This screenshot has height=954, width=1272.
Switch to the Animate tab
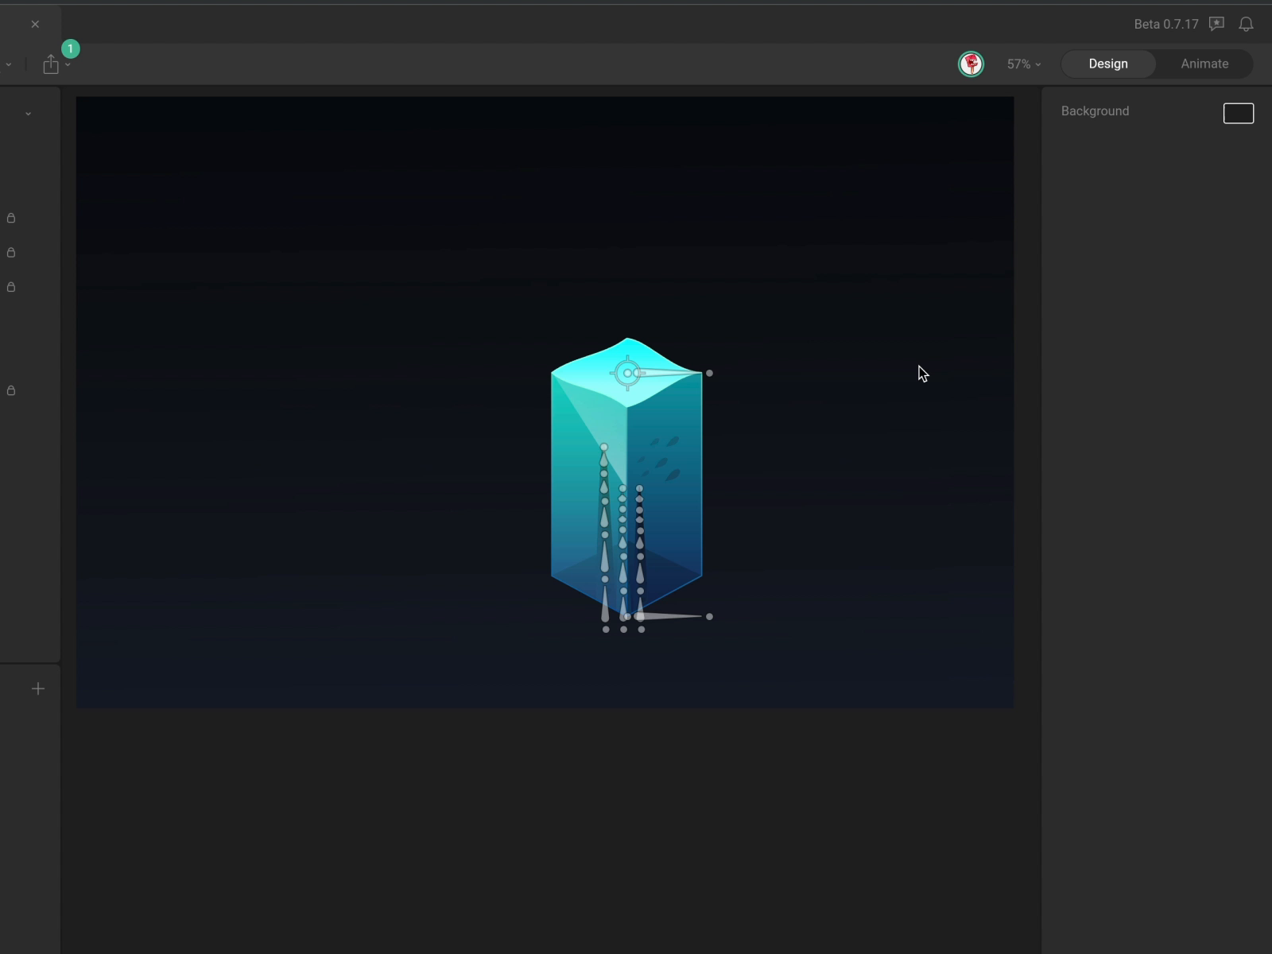click(1204, 64)
